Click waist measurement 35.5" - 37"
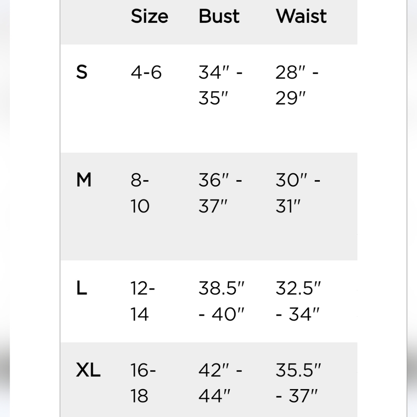The width and height of the screenshot is (417, 417). (298, 383)
